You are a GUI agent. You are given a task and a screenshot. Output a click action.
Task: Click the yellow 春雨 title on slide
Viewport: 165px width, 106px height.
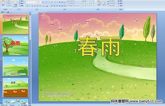99,46
